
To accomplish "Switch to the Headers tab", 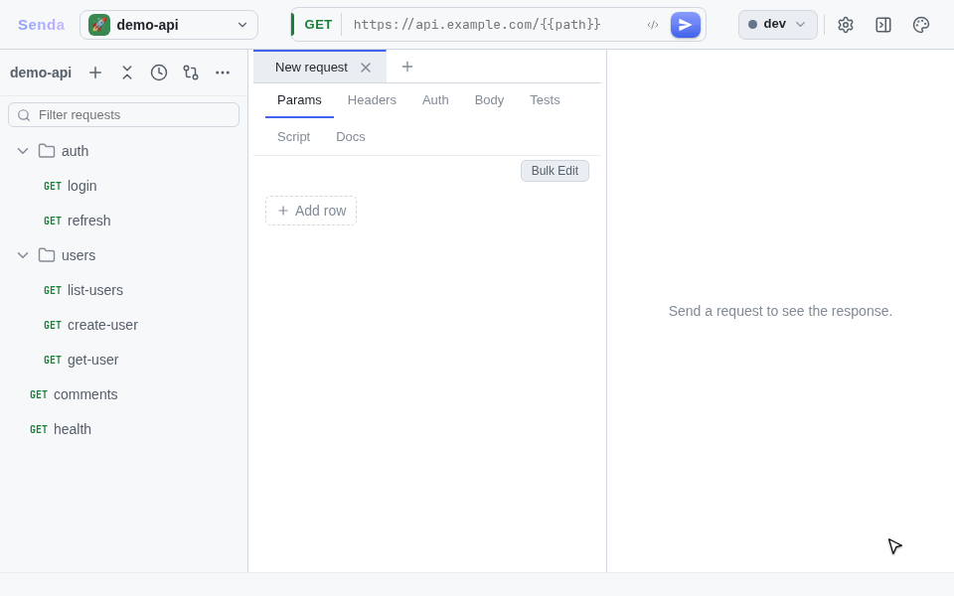I will pyautogui.click(x=372, y=100).
